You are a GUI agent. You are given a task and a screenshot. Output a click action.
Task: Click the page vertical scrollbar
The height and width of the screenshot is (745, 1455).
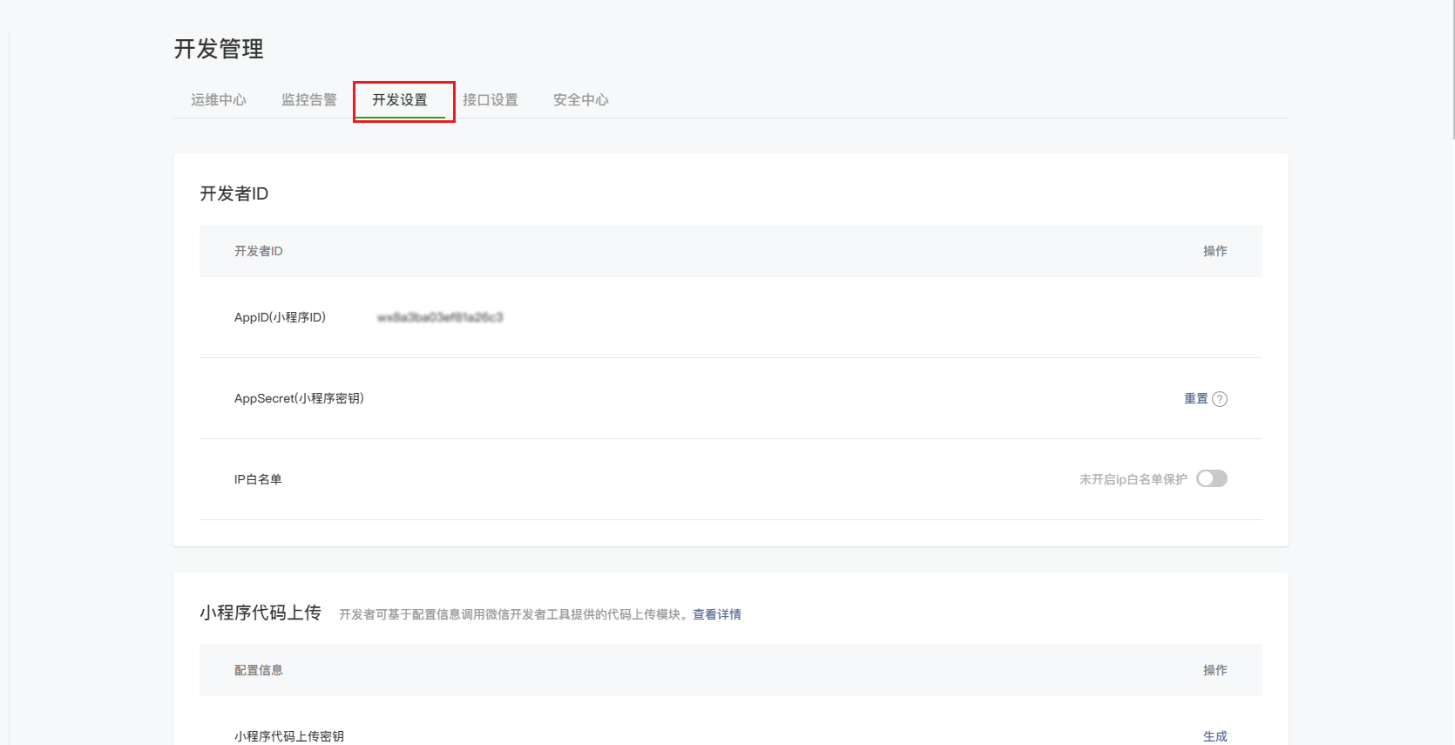1453,70
